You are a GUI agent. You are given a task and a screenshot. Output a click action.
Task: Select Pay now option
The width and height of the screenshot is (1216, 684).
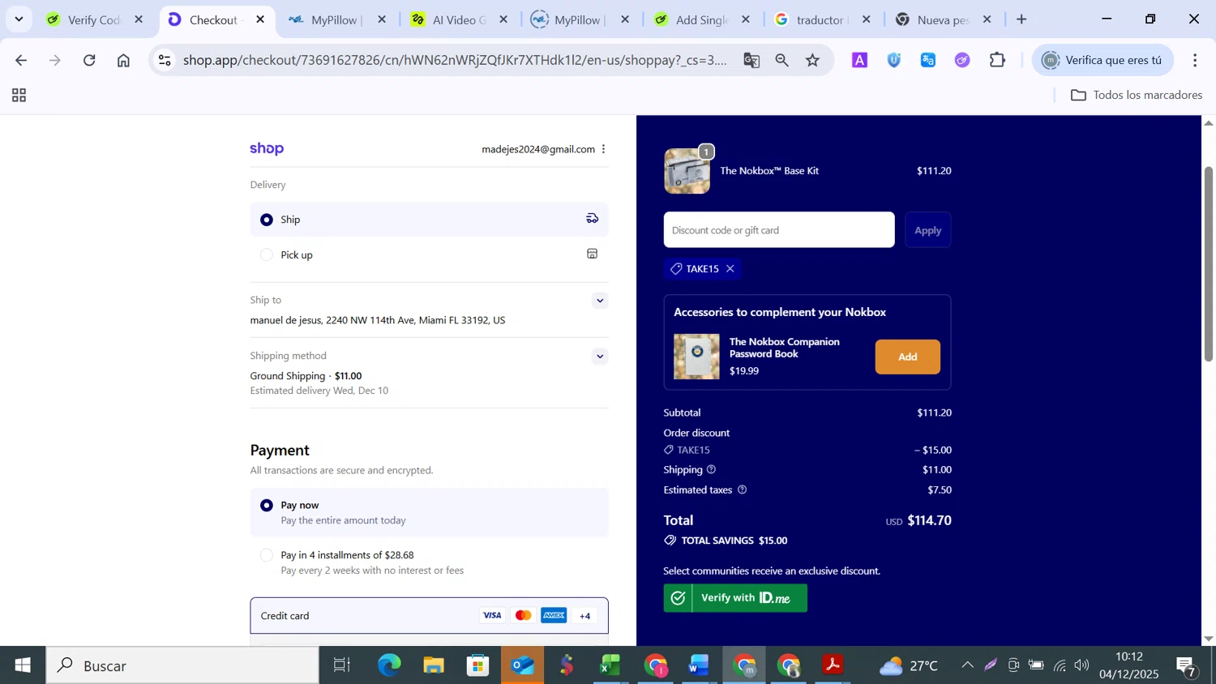click(429, 512)
